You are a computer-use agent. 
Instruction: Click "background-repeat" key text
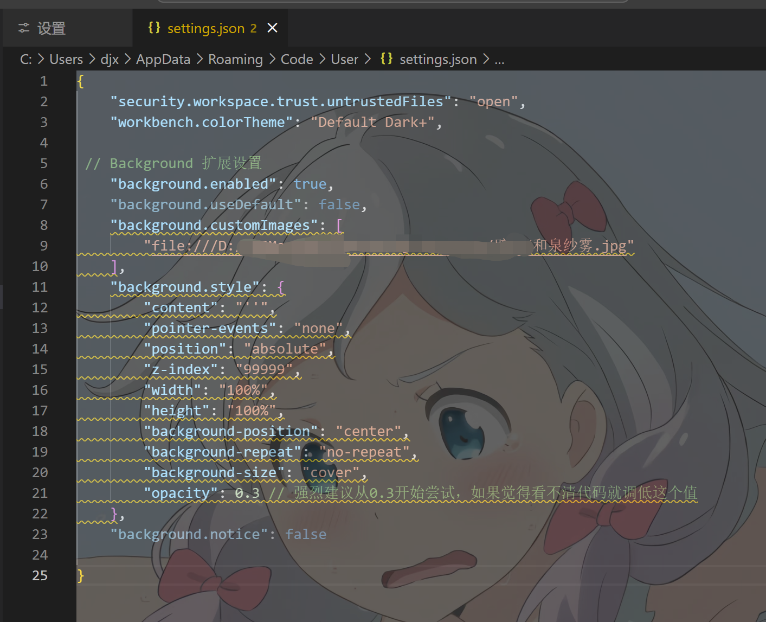(223, 452)
